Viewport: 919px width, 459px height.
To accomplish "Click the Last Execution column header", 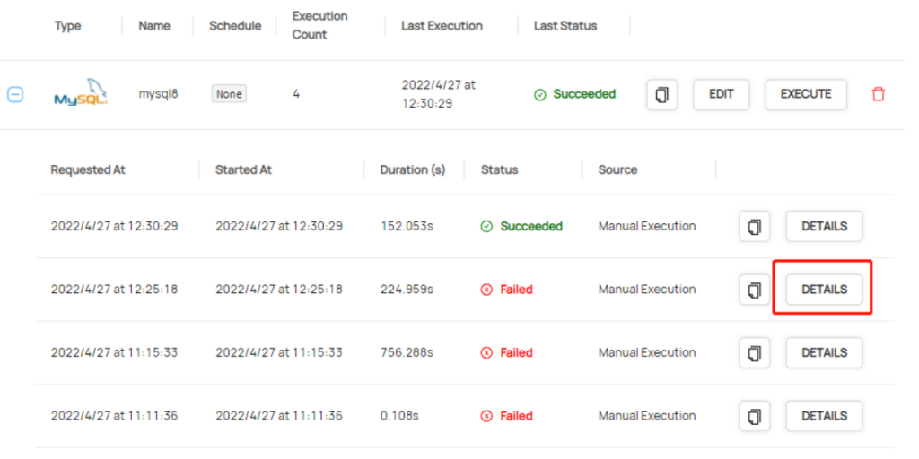I will [x=442, y=26].
